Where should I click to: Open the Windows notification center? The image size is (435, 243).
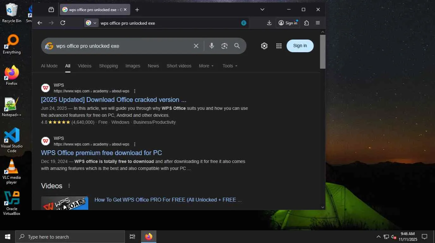(x=425, y=237)
